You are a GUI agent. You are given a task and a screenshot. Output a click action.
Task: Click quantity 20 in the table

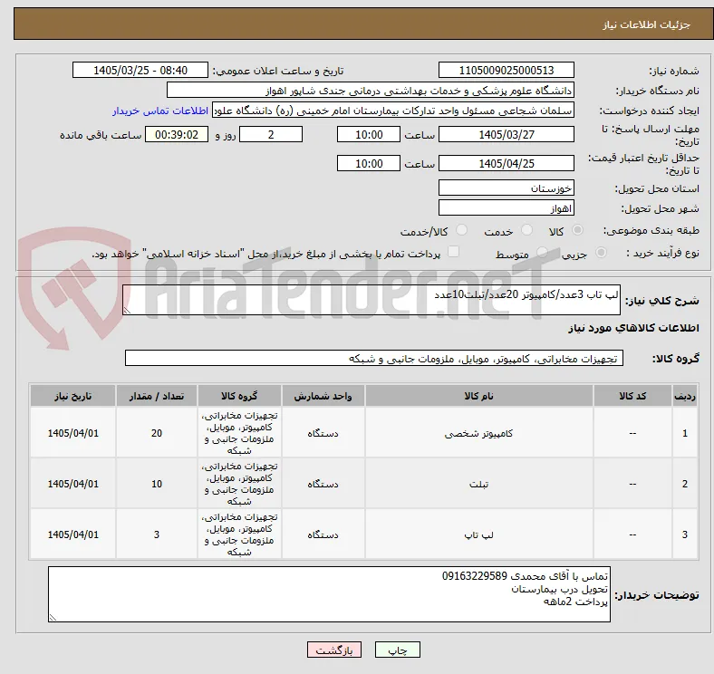point(157,433)
